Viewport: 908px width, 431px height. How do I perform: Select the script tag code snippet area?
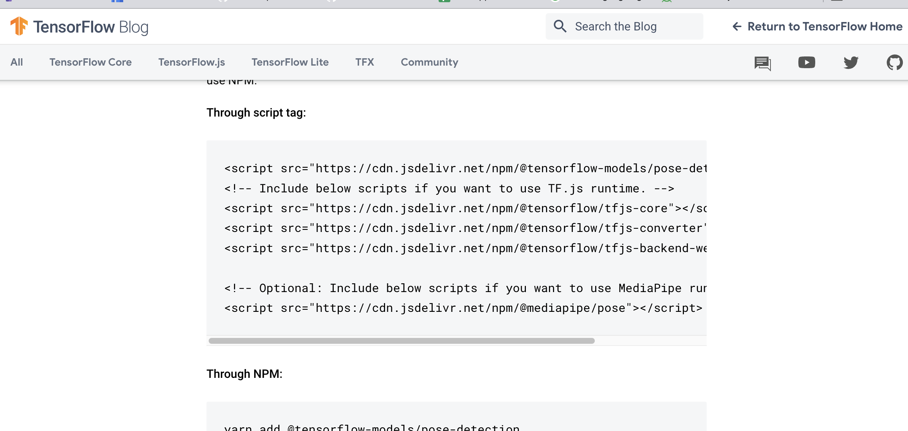point(455,238)
